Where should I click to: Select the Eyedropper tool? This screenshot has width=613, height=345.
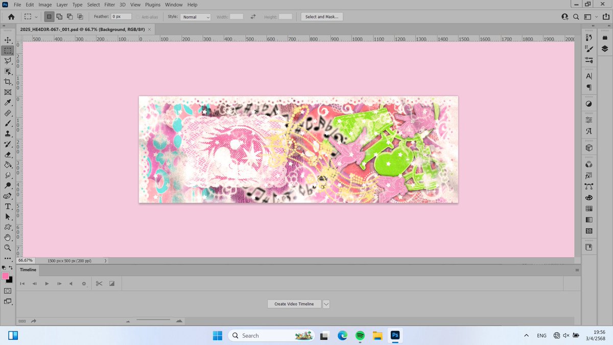point(8,103)
